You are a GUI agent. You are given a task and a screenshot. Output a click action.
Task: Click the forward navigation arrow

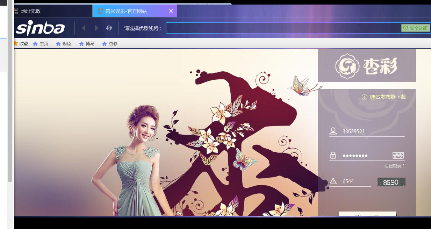96,28
